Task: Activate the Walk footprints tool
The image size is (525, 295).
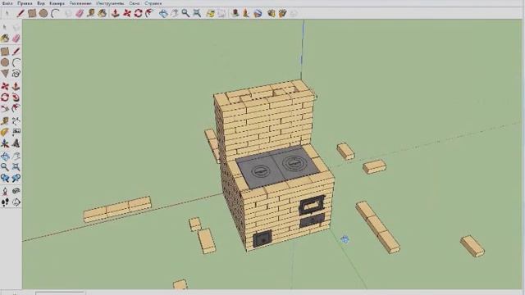Action: [x=5, y=202]
